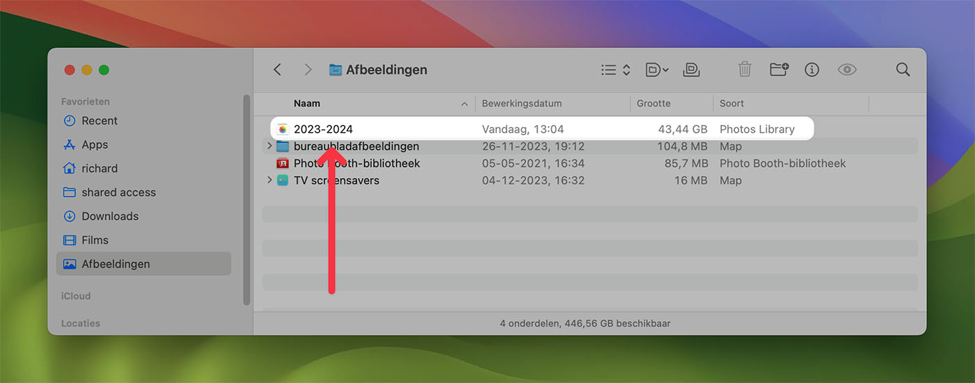Click the Trash delete icon
This screenshot has height=383, width=975.
click(744, 70)
